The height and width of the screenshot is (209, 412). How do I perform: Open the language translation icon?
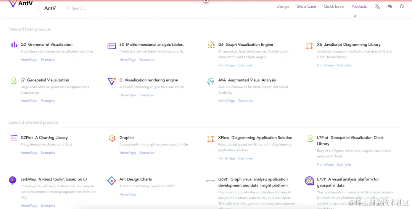coord(377,6)
